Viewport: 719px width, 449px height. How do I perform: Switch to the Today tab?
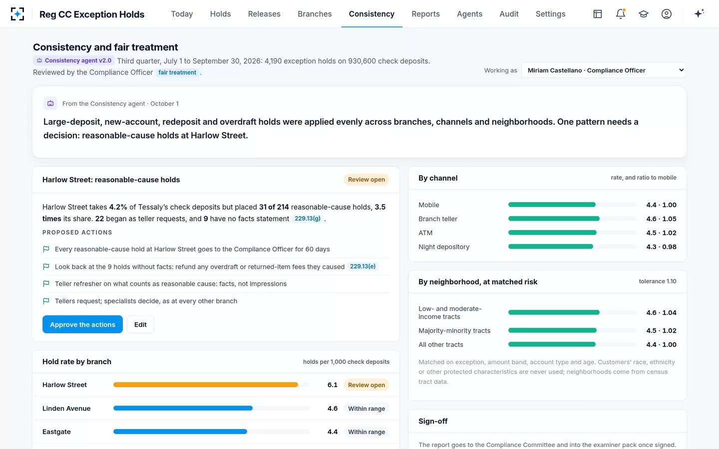coord(182,14)
